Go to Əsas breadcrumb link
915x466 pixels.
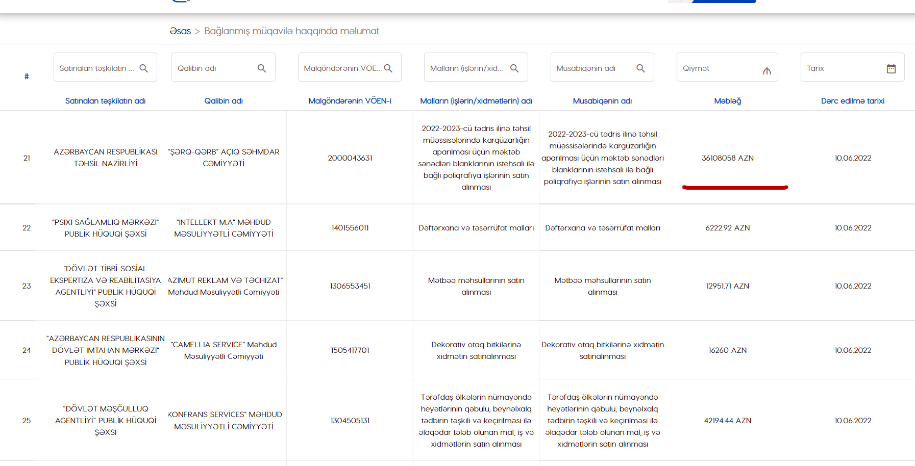coord(180,31)
